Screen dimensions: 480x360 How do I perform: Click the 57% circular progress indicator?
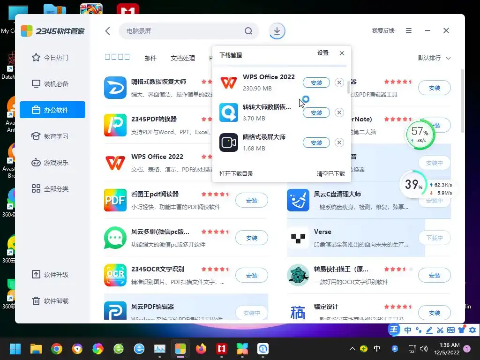point(420,135)
